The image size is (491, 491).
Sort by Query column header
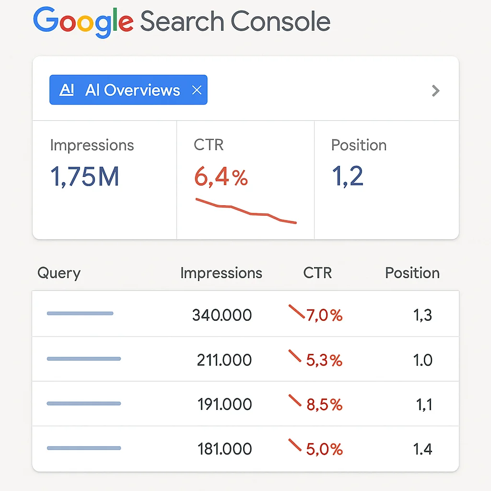(x=59, y=273)
